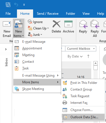This screenshot has width=106, height=123.
Task: Click the Undo arrow in title bar
Action: 16,5
